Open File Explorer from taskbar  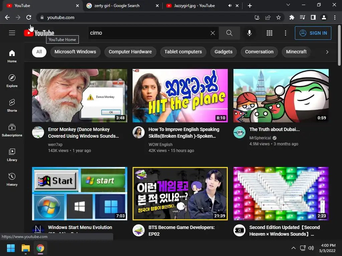[x=25, y=248]
